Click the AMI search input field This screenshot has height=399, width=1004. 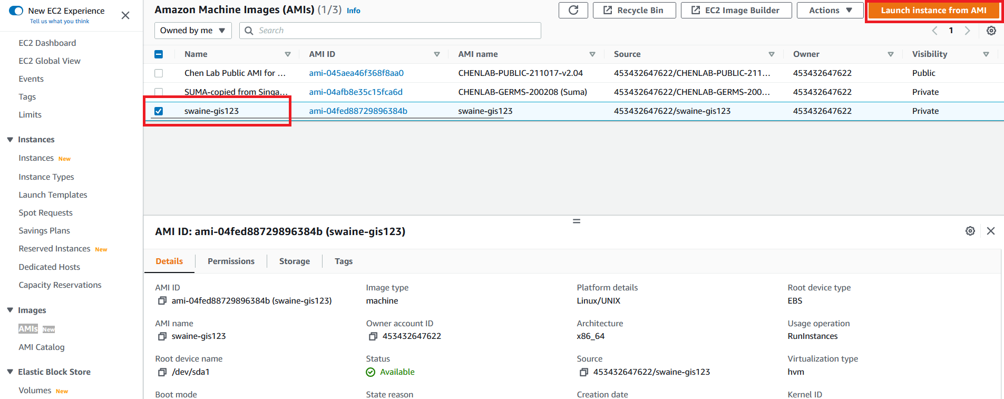click(390, 31)
